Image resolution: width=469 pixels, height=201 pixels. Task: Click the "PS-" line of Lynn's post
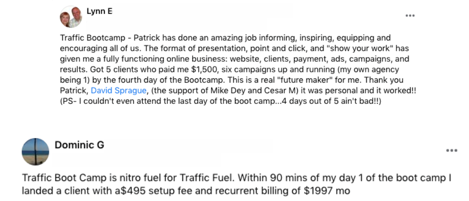pyautogui.click(x=221, y=101)
